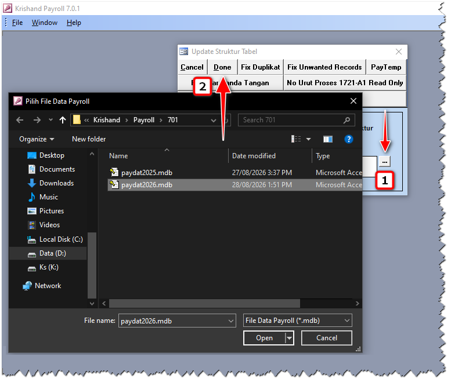Close the Pilih File Data Payroll dialog
The height and width of the screenshot is (382, 451).
tap(353, 101)
